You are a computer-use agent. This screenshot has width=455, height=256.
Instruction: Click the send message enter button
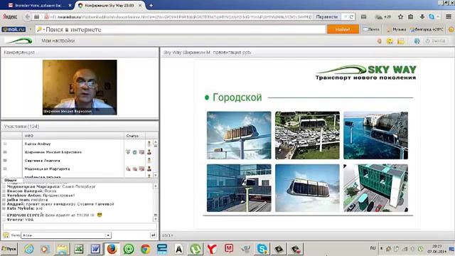[154, 235]
